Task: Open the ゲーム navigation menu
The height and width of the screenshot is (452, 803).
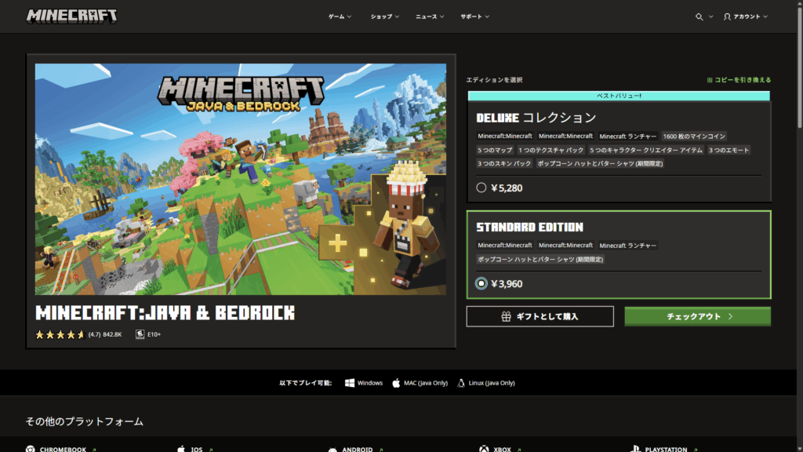Action: [340, 17]
